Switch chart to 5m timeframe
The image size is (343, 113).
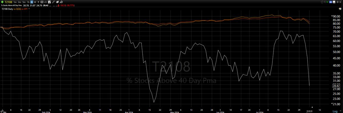24,2
